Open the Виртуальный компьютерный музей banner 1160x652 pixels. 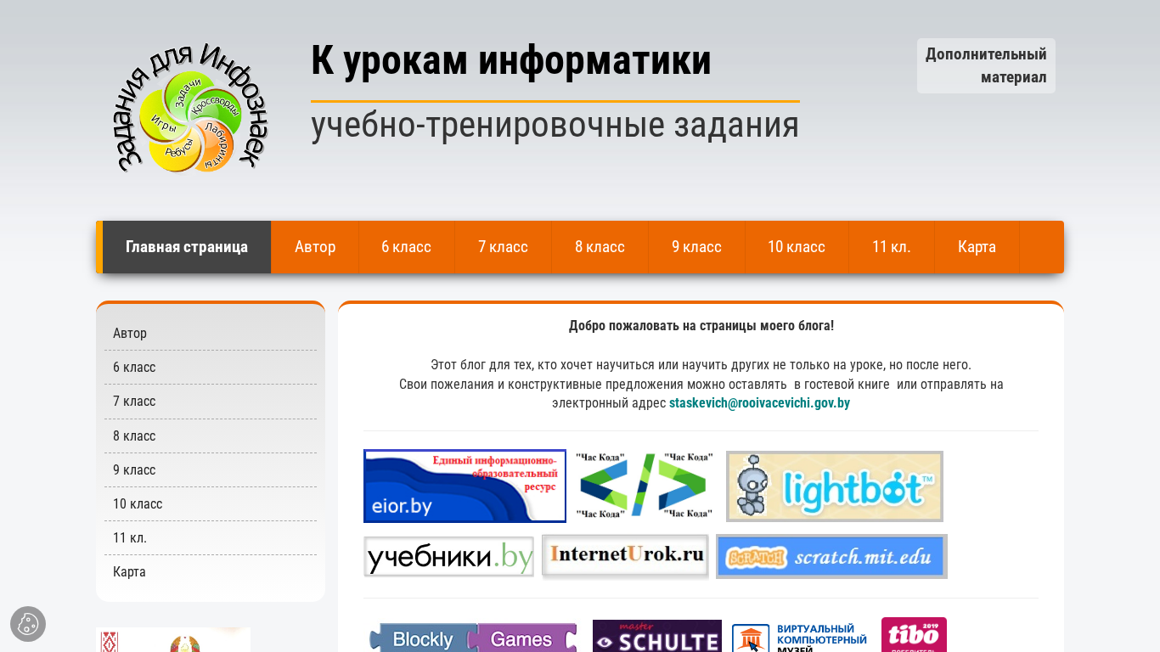tap(800, 638)
